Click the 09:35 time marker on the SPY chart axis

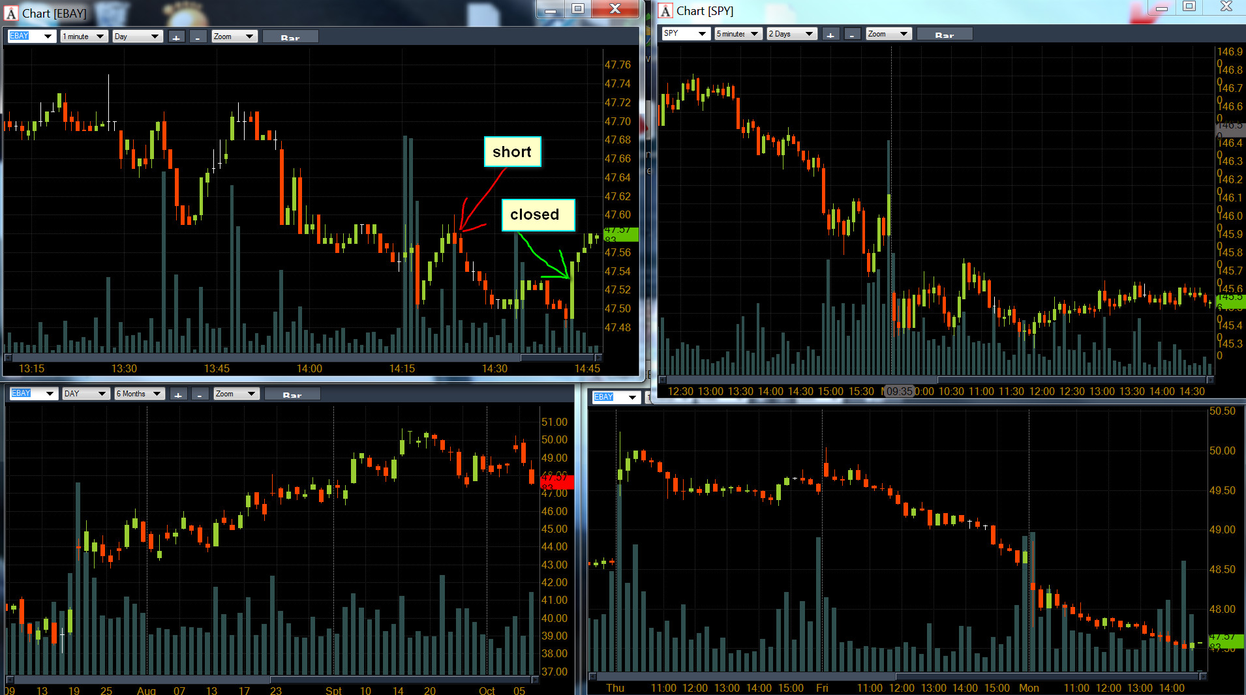coord(899,391)
